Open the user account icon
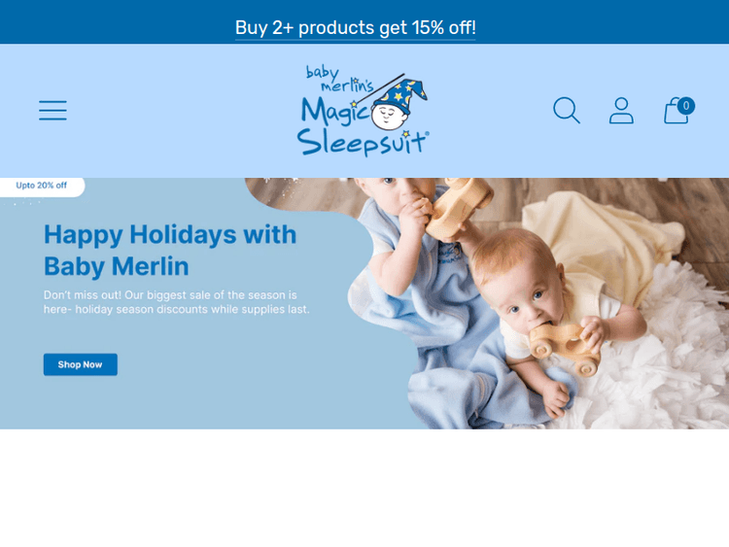729x547 pixels. [621, 110]
